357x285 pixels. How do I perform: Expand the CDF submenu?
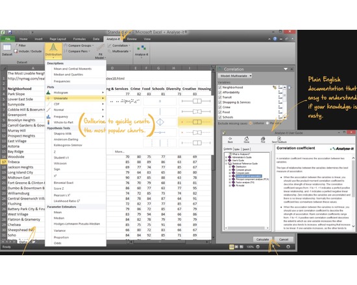(103, 104)
